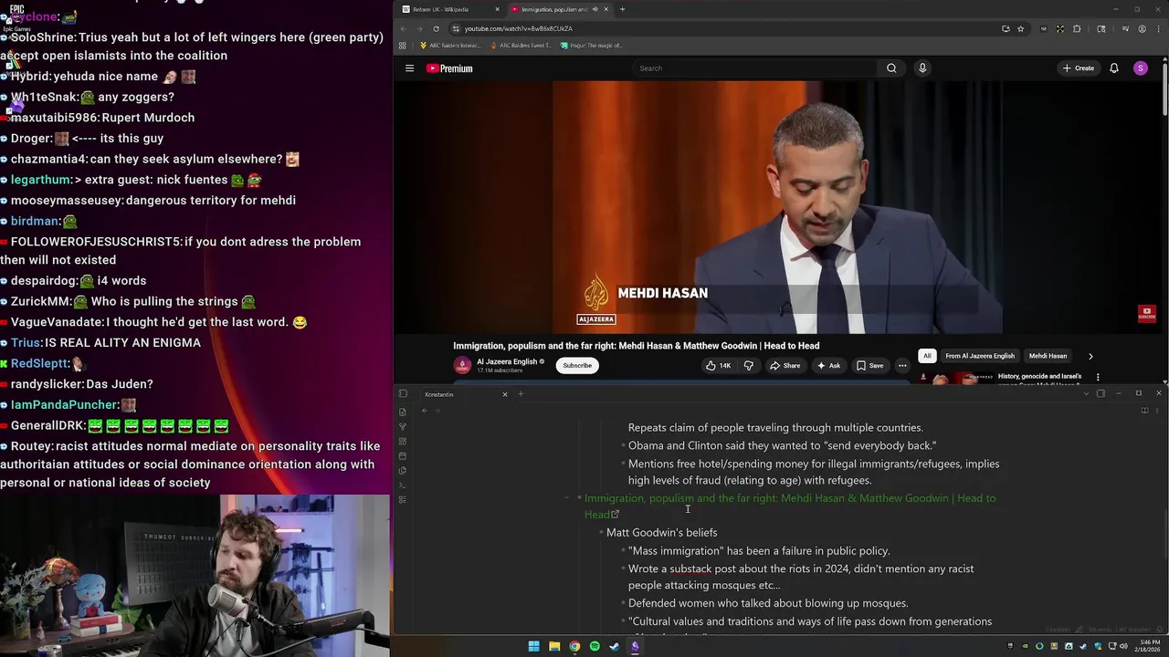Toggle the Obsidian left sidebar
Viewport: 1169px width, 657px height.
[x=403, y=394]
